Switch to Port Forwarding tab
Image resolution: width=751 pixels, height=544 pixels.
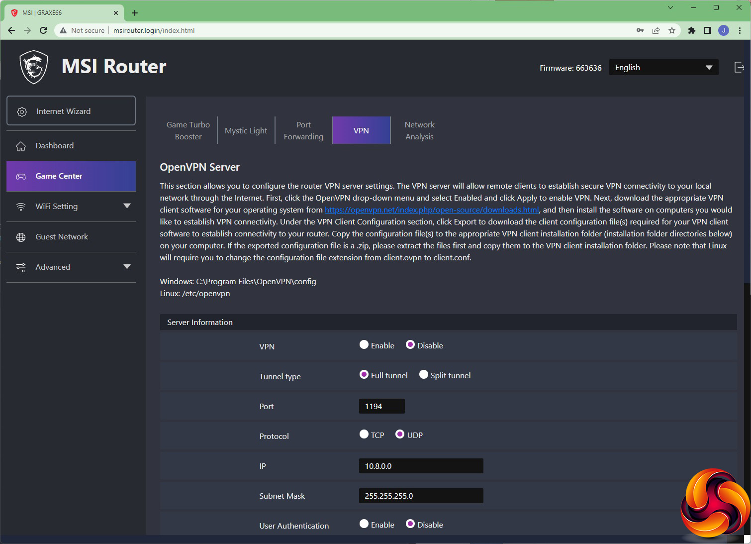pyautogui.click(x=303, y=130)
